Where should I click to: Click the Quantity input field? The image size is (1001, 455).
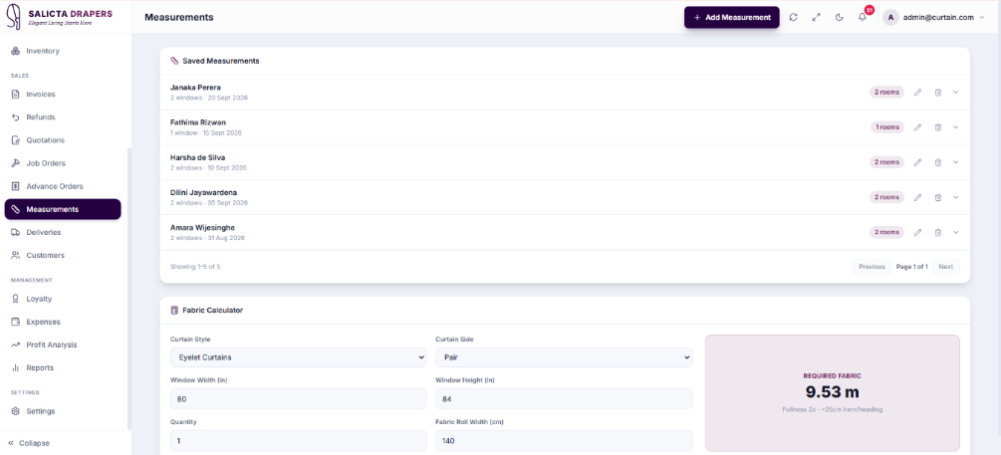coord(298,441)
